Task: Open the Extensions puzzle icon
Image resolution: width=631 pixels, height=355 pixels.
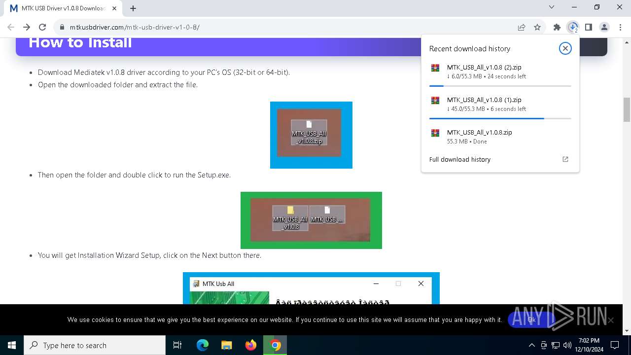Action: click(557, 27)
